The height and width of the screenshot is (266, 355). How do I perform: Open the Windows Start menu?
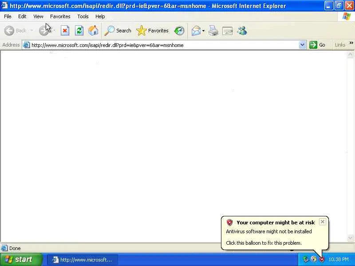pyautogui.click(x=21, y=260)
